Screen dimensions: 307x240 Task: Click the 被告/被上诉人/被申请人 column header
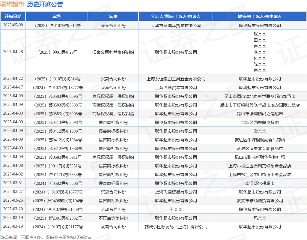tap(260, 16)
